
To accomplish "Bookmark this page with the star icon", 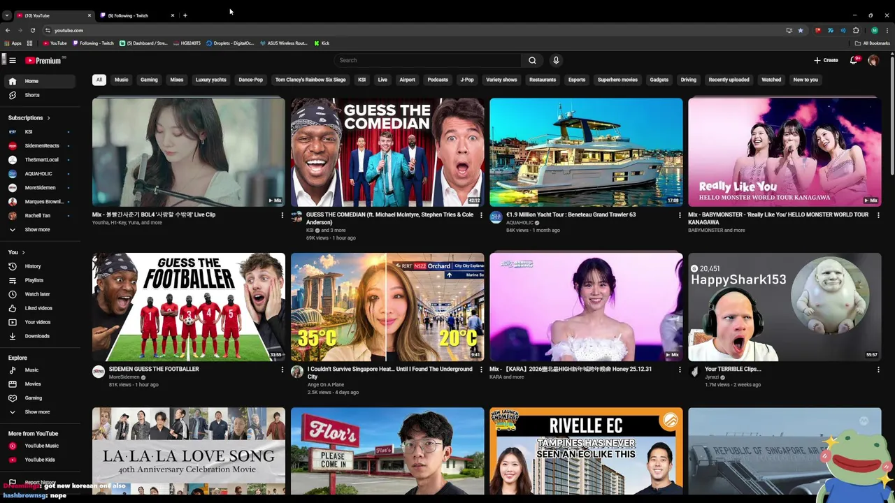I will tap(801, 30).
